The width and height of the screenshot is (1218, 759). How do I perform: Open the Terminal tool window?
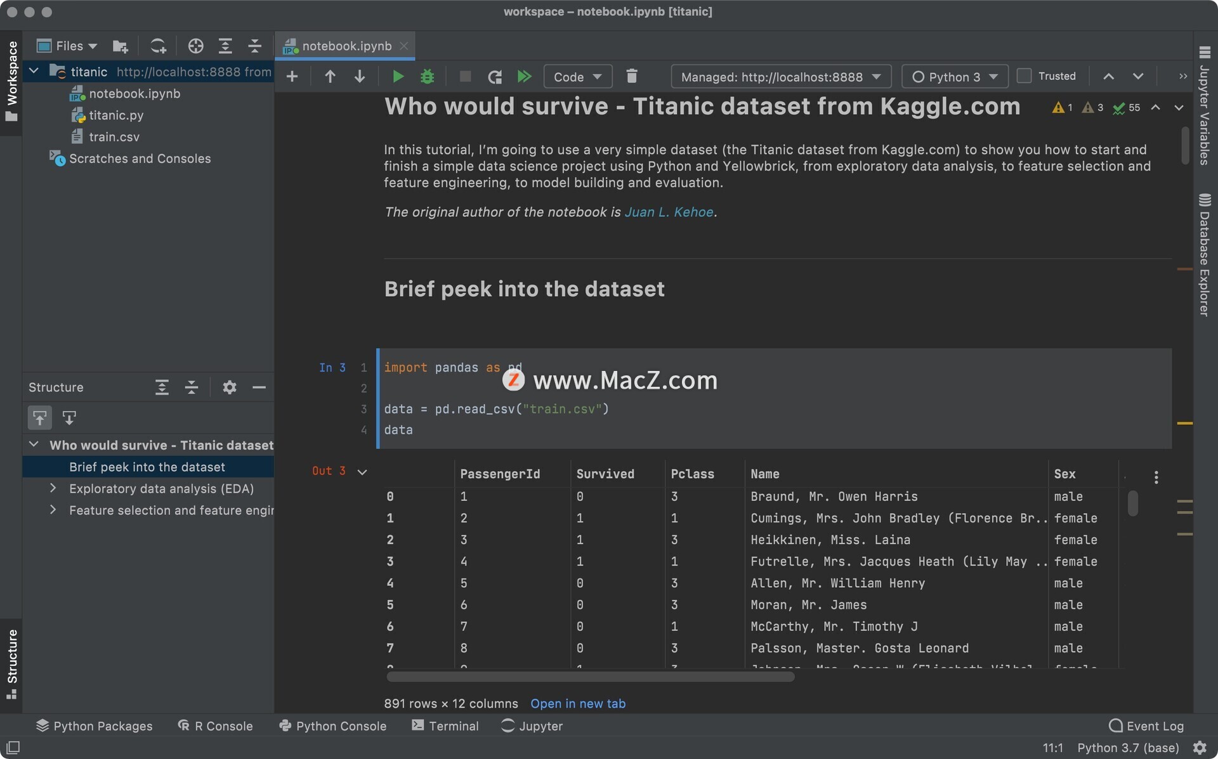click(x=445, y=726)
